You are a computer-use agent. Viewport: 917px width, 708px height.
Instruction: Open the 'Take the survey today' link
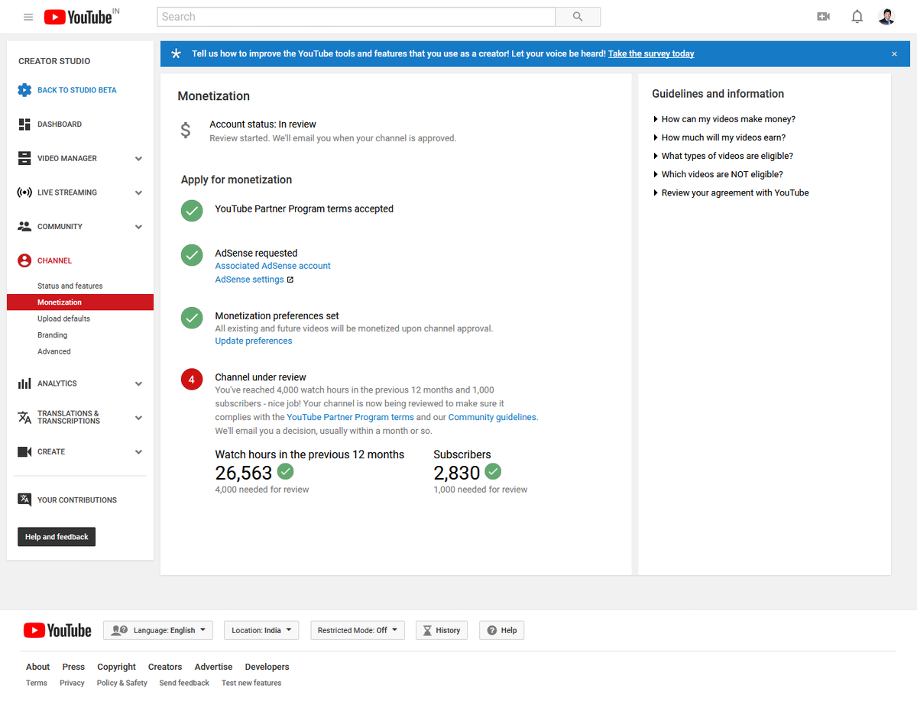(x=651, y=53)
